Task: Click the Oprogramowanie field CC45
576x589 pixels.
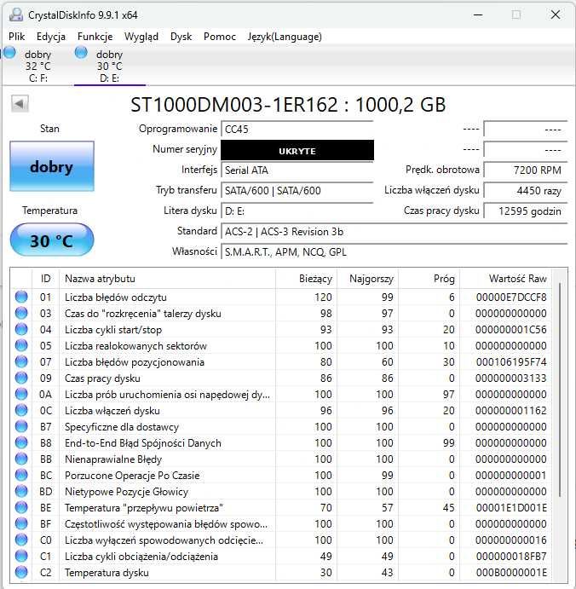Action: tap(297, 130)
